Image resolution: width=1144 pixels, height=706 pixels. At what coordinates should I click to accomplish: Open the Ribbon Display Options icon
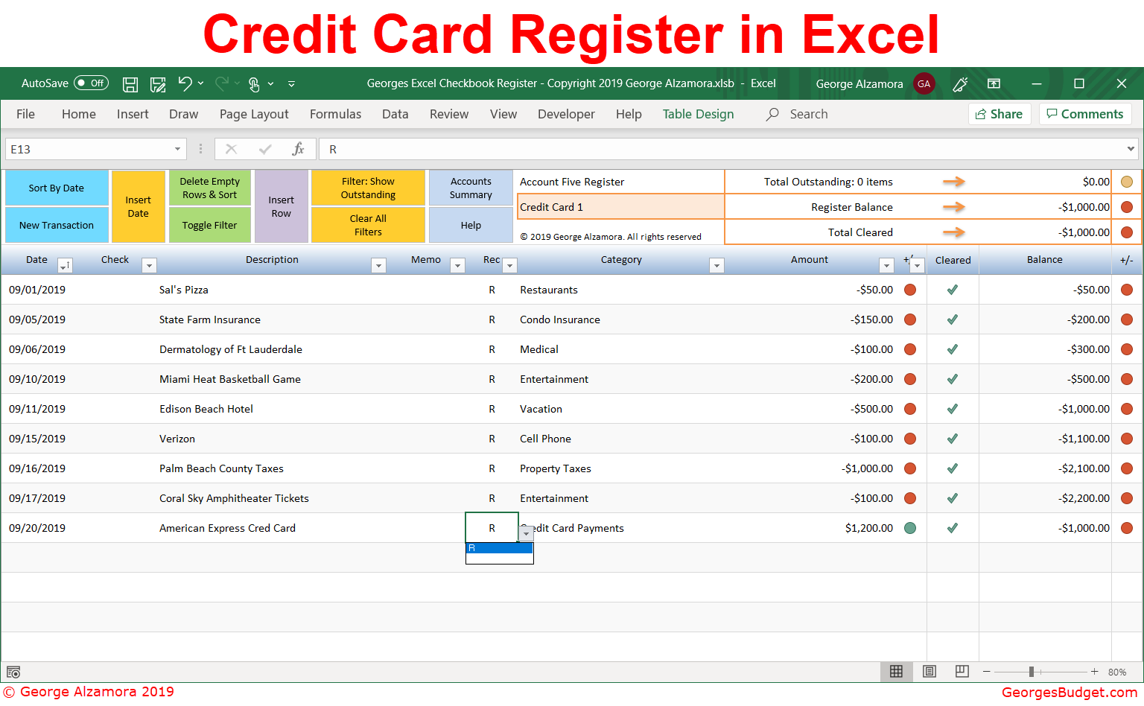(994, 83)
